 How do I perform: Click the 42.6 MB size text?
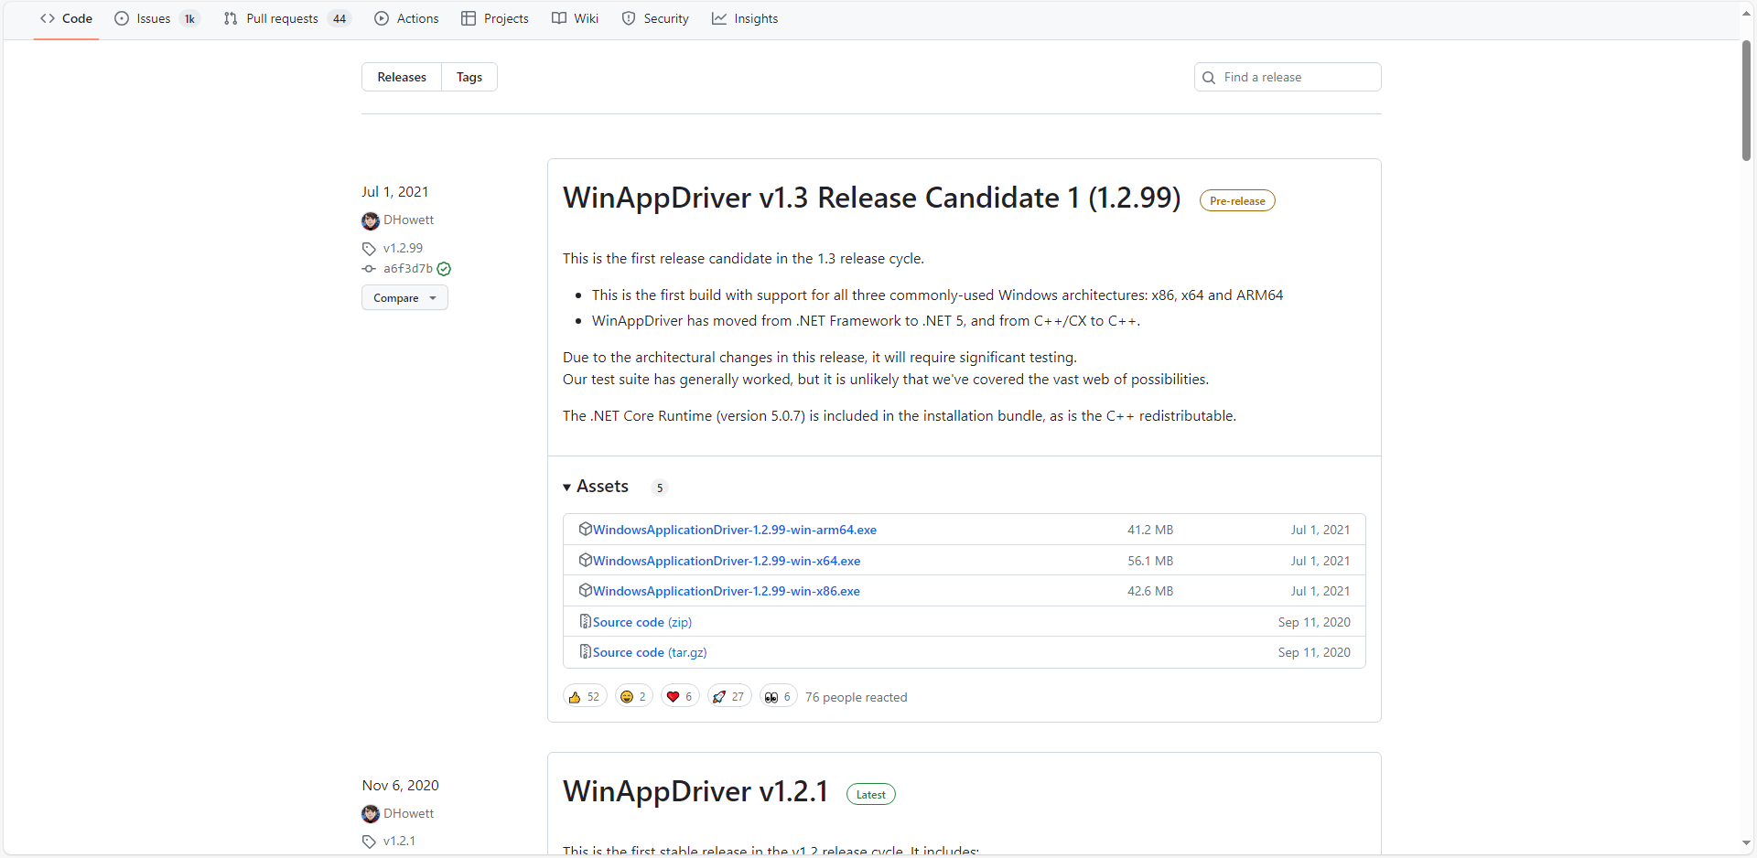click(1150, 591)
